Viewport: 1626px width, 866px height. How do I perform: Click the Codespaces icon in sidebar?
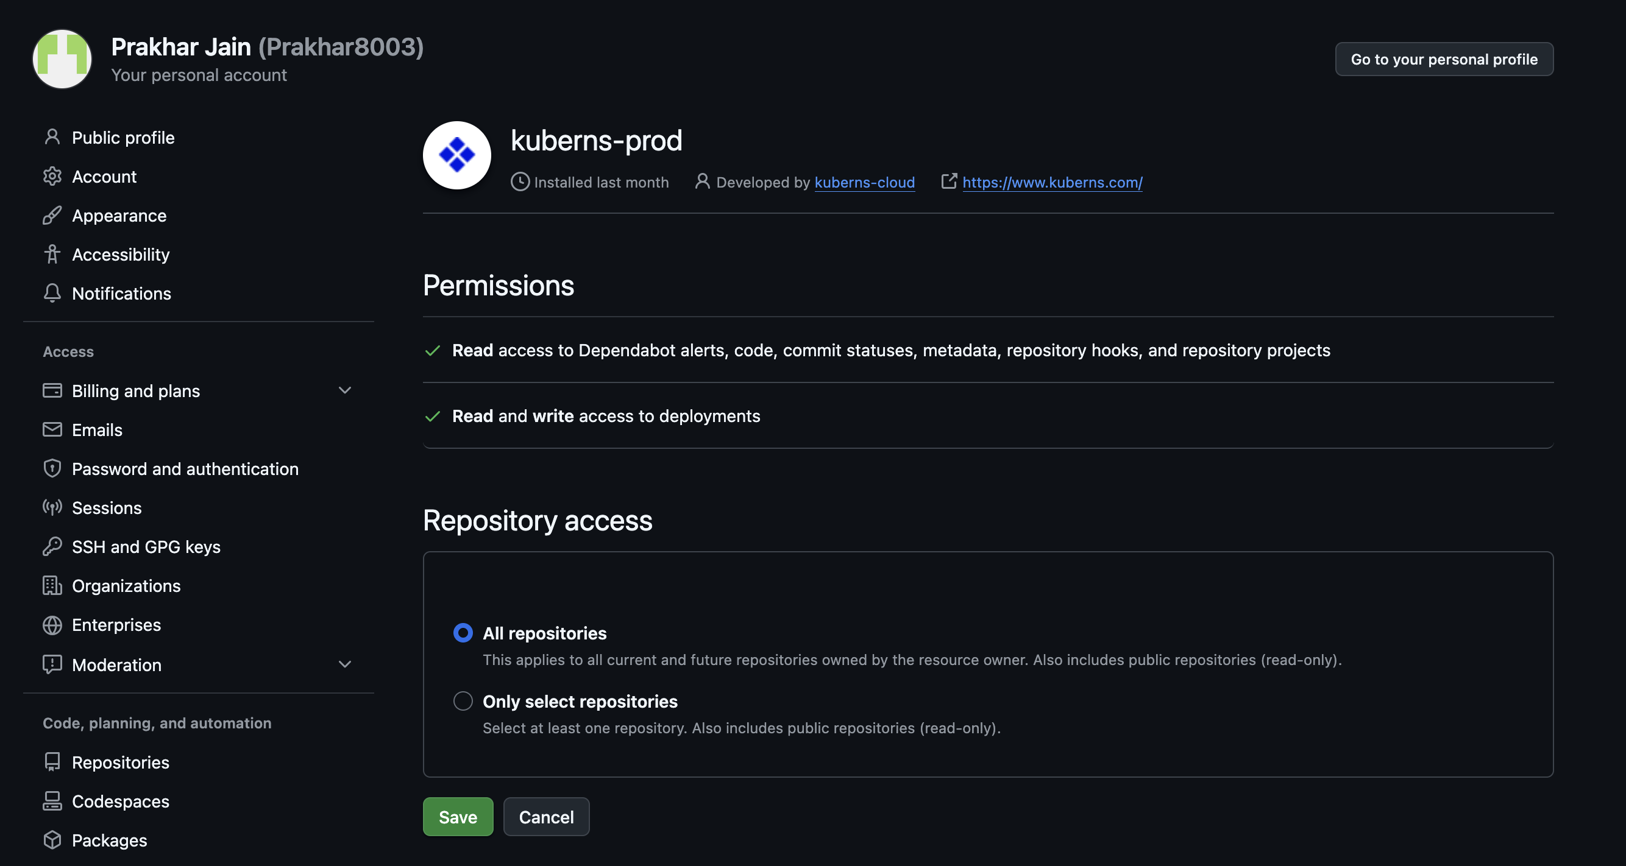coord(52,800)
